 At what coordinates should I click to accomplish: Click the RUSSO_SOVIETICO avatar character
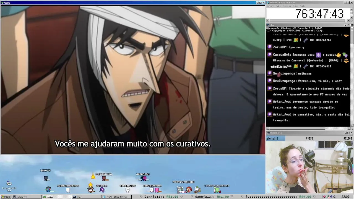coord(68,190)
